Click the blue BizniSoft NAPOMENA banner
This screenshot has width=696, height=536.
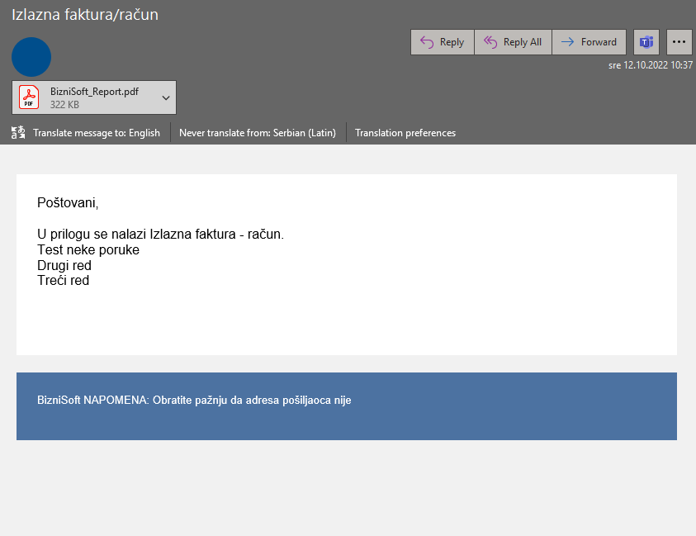click(x=347, y=406)
